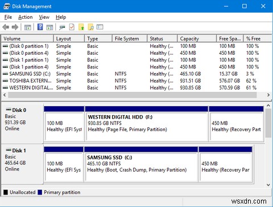
Task: Sort by the Free Spa... column header
Action: pyautogui.click(x=230, y=39)
